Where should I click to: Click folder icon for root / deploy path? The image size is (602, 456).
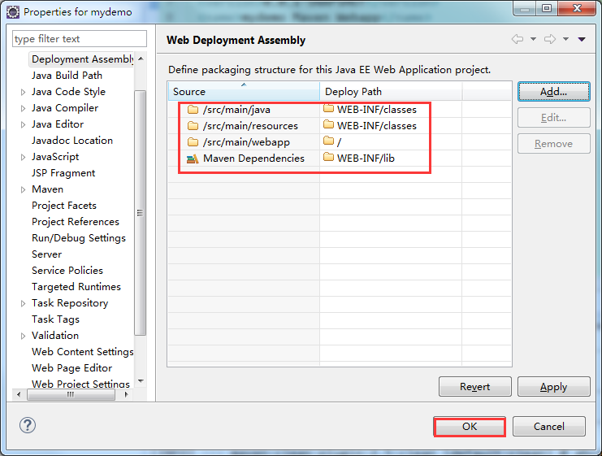click(x=329, y=141)
